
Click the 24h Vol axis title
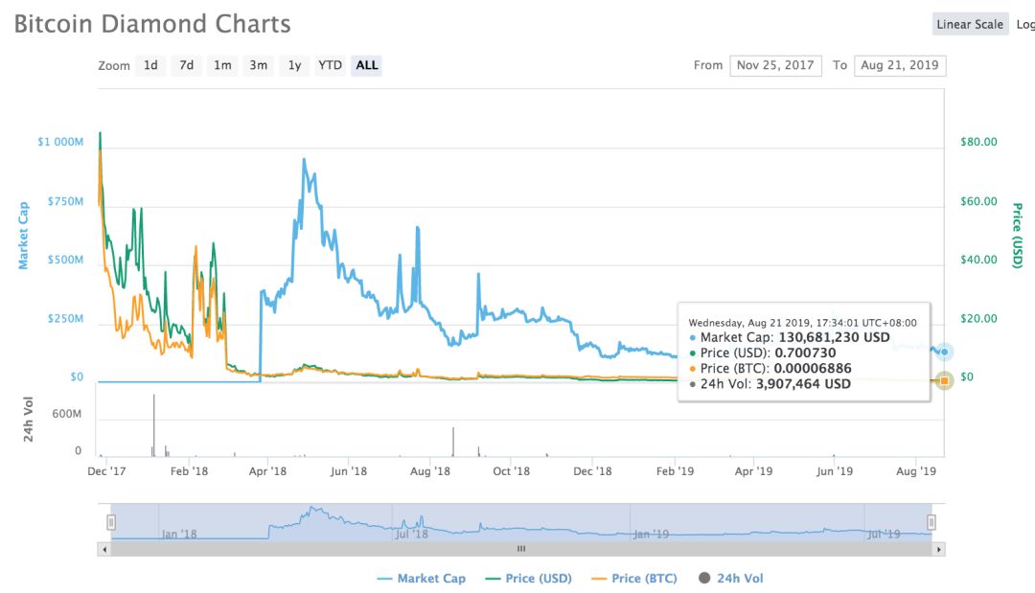click(28, 420)
